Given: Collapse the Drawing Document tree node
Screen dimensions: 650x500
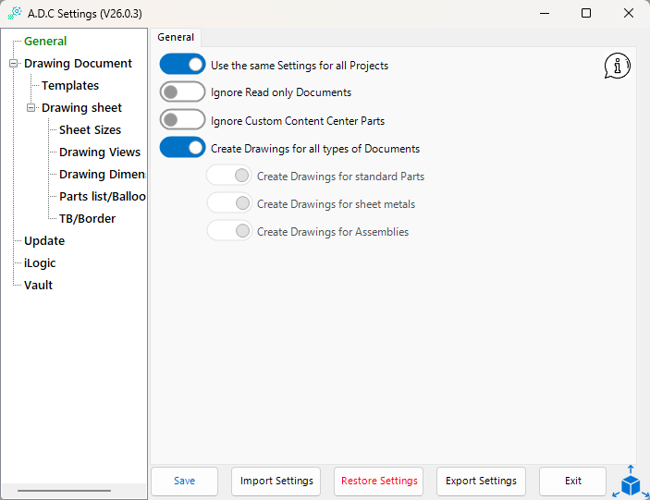Looking at the screenshot, I should coord(13,64).
